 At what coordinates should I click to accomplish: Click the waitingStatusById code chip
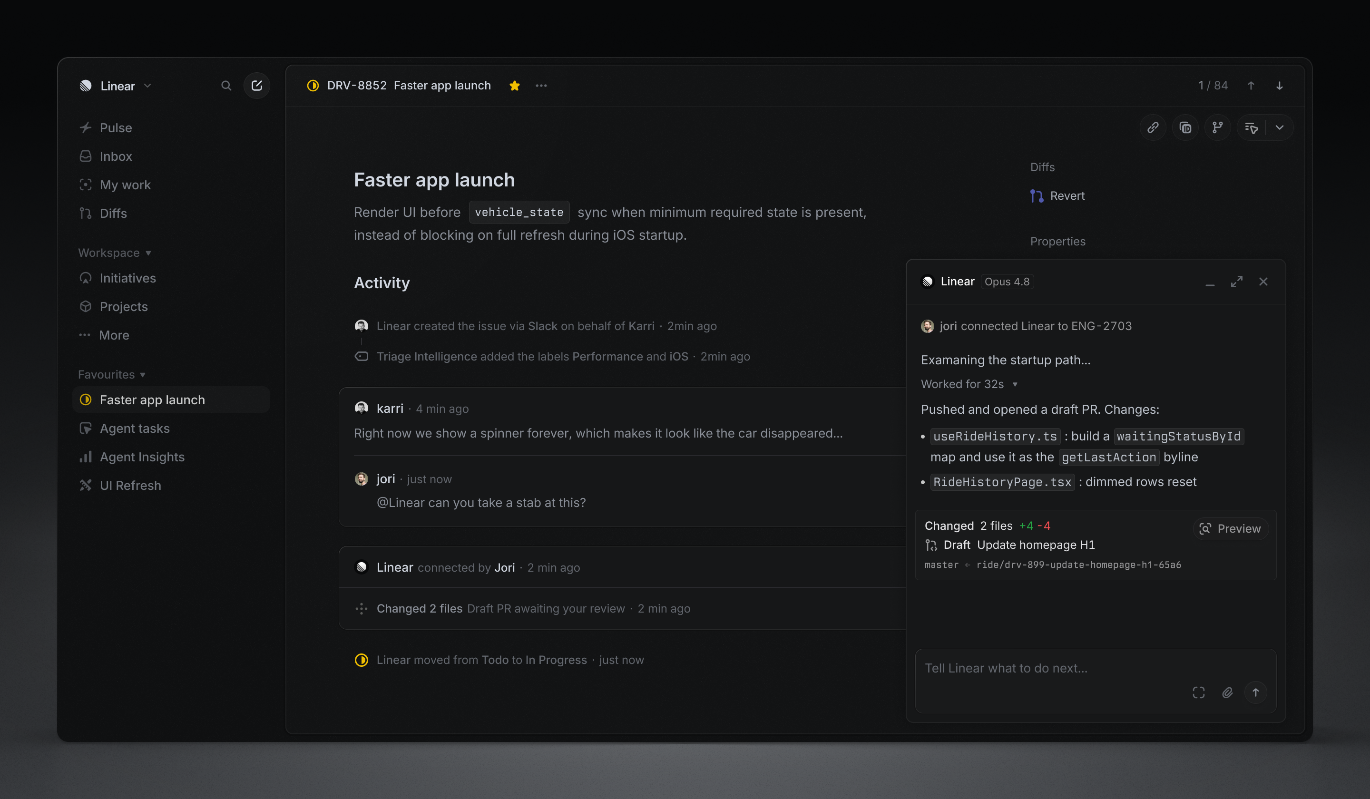[1179, 437]
